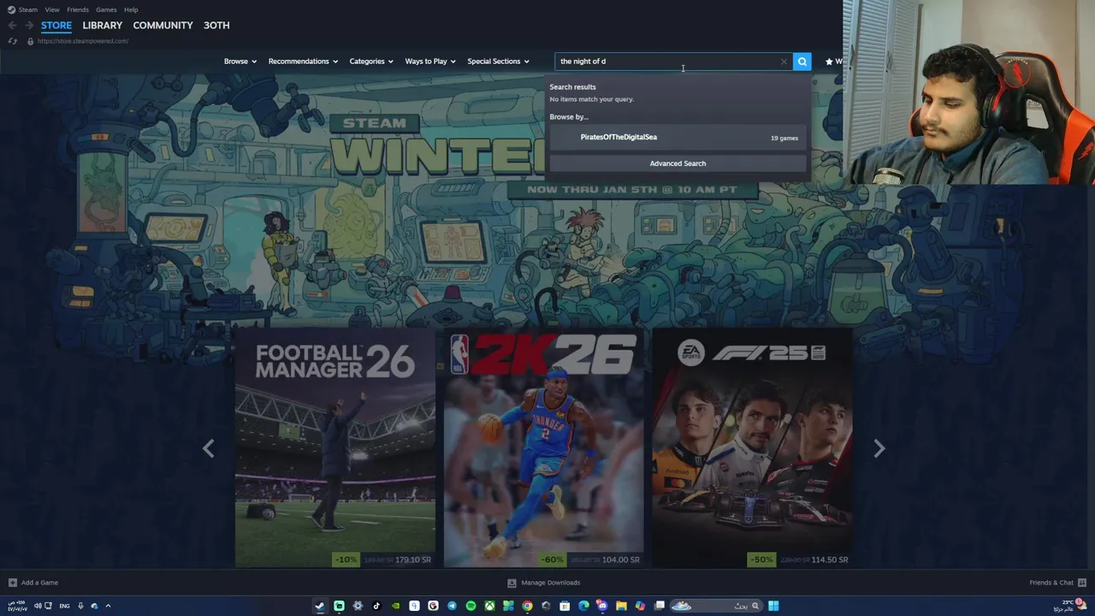Open the PiratesOfTheDigitalSea browse result

[678, 137]
